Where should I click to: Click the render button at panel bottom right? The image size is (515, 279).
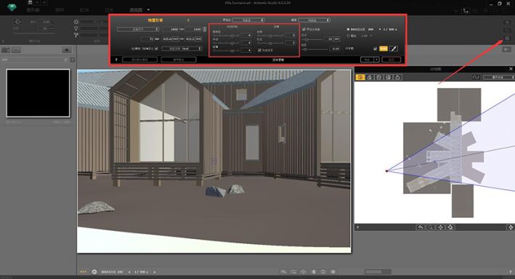point(392,60)
